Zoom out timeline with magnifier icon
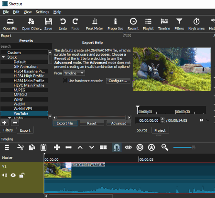This screenshot has height=198, width=215. [165, 147]
